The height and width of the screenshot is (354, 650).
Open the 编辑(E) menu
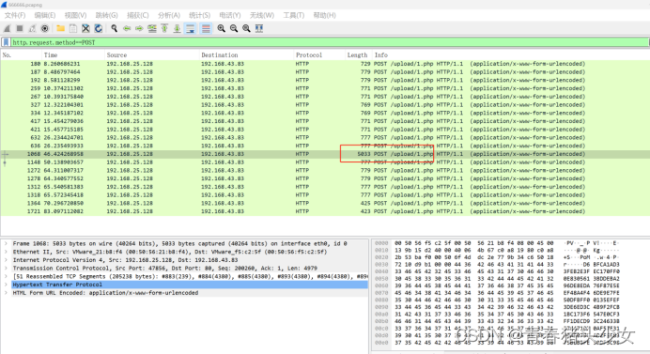point(45,15)
